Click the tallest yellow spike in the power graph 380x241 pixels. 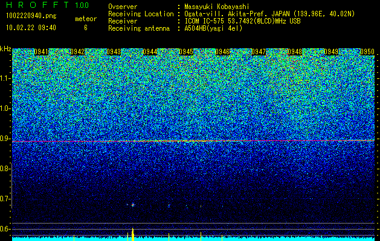132,234
